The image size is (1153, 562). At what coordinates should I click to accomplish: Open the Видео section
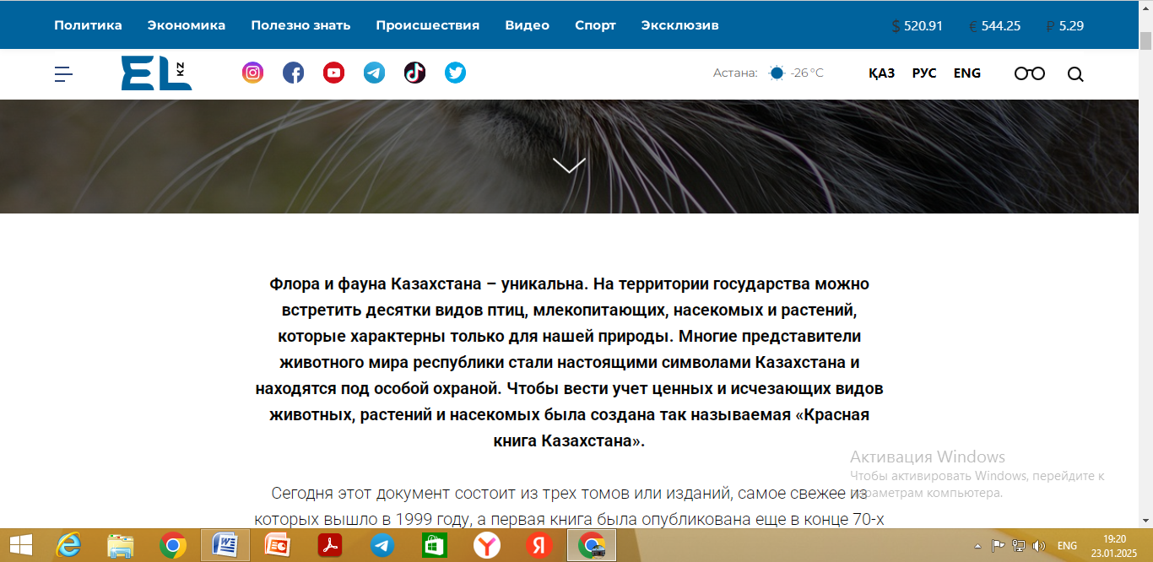point(528,25)
